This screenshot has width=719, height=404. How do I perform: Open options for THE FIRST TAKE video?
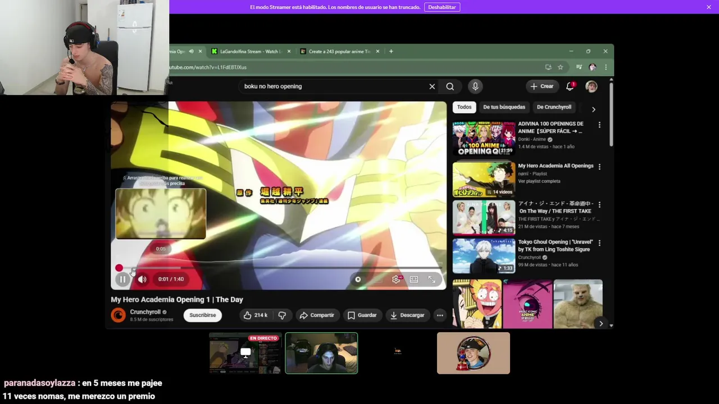(599, 205)
